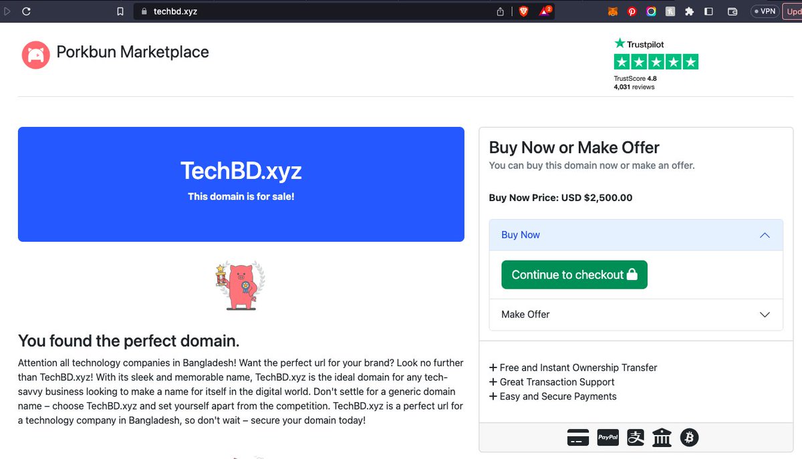Toggle the browser sidebar panel icon
Screen dimensions: 802x459
pyautogui.click(x=709, y=11)
